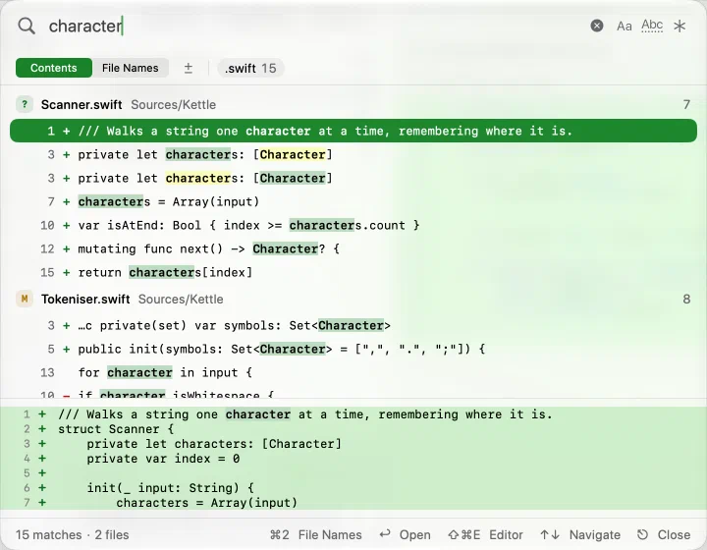Screen dimensions: 707x550
Task: Select result 'return characters[index]'
Action: tap(353, 272)
